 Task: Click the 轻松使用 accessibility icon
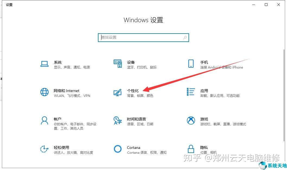click(44, 149)
